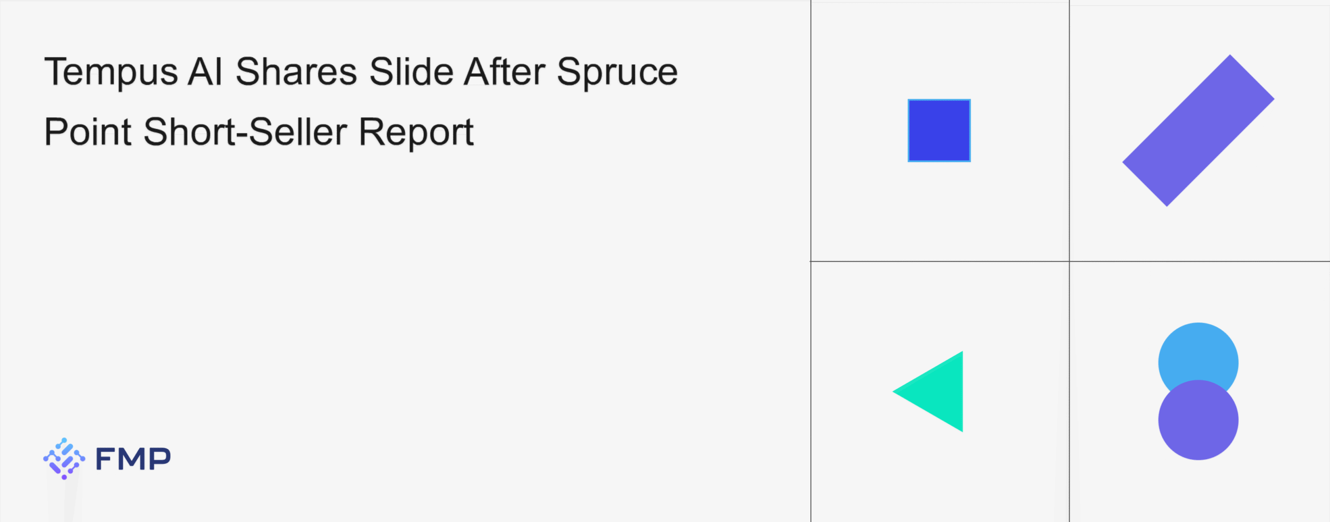This screenshot has height=522, width=1330.
Task: Click the word "Point" in headline
Action: click(x=88, y=131)
